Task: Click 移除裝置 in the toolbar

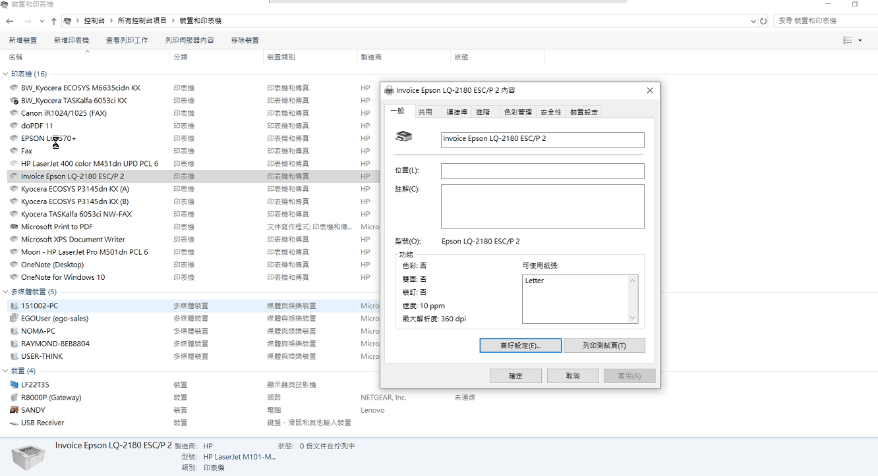Action: pyautogui.click(x=245, y=41)
